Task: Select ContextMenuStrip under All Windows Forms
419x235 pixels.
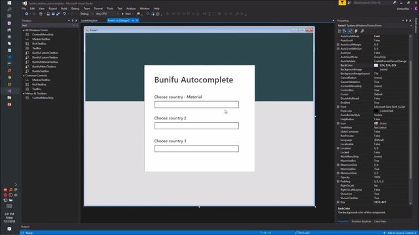Action: [43, 35]
